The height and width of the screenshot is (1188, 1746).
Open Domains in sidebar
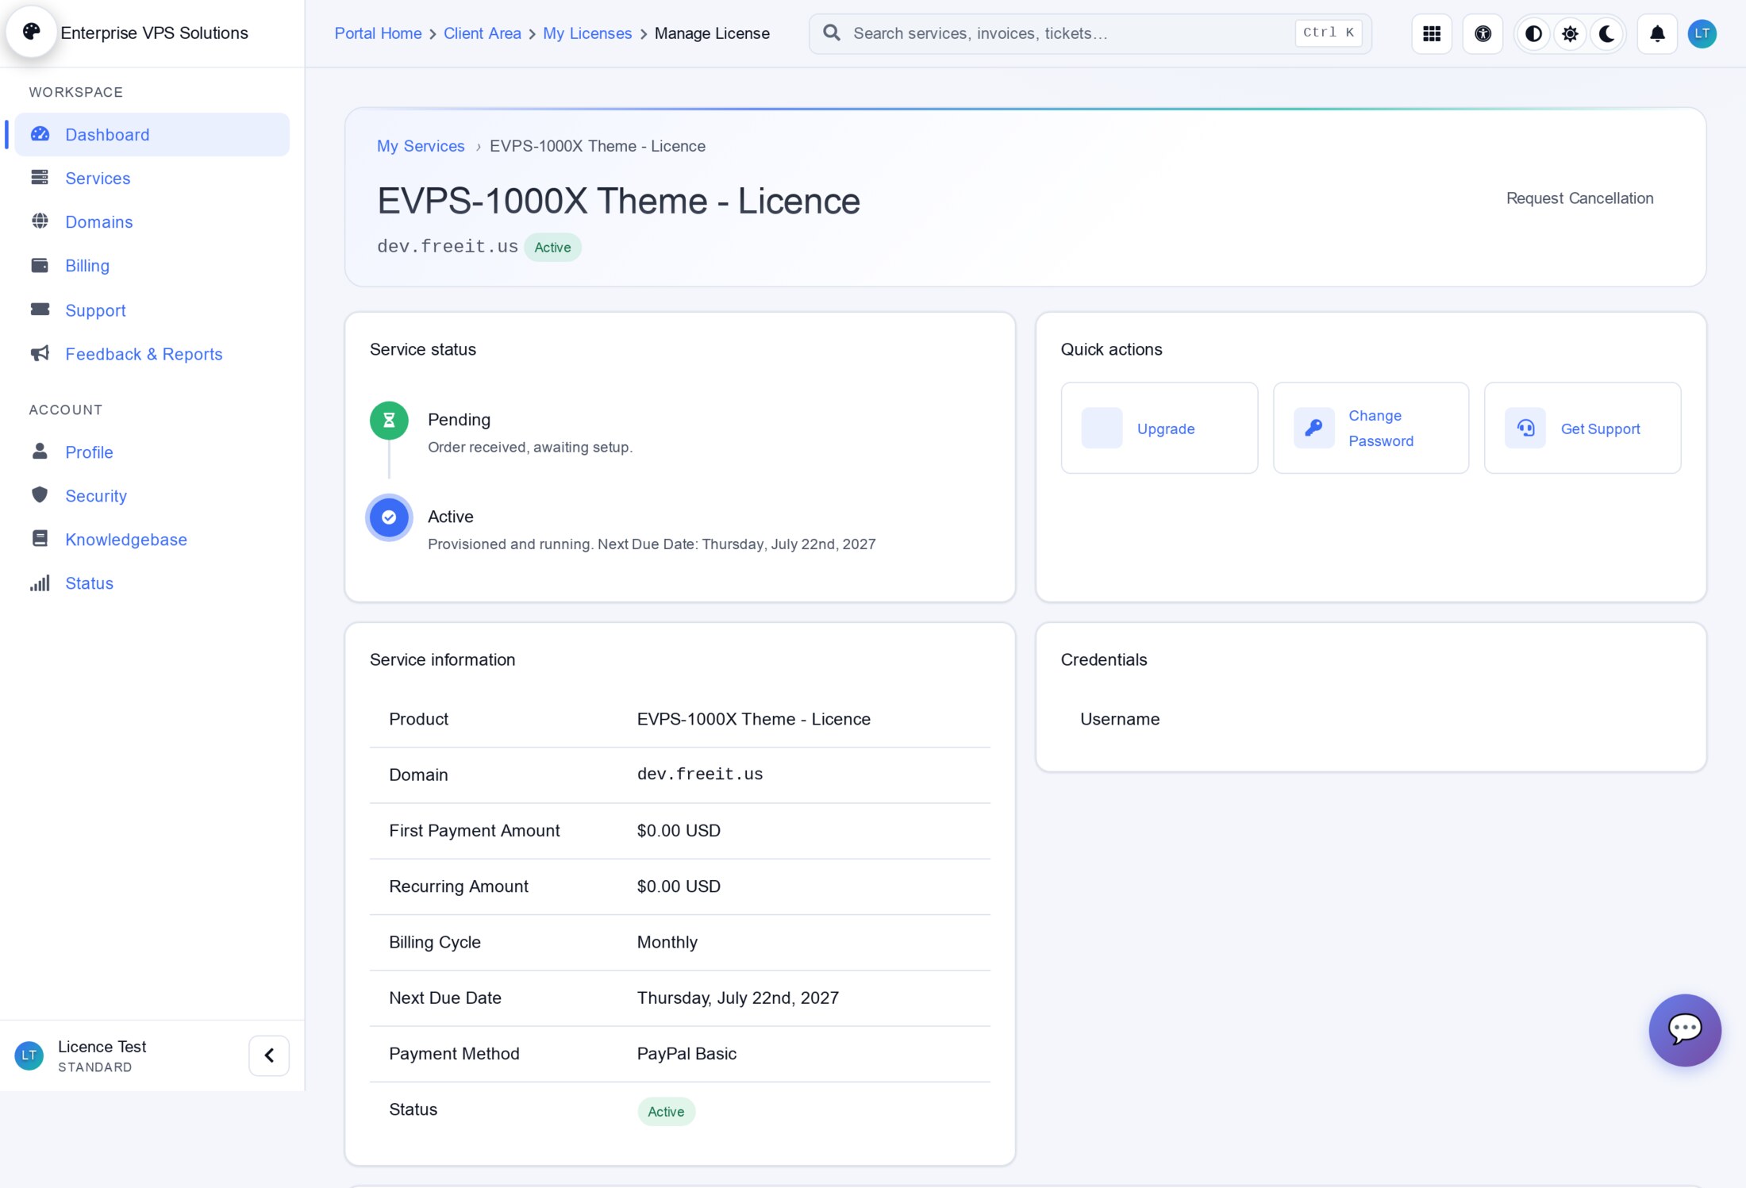click(152, 221)
